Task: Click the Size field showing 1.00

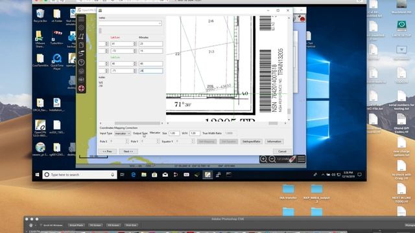Action: [x=174, y=133]
